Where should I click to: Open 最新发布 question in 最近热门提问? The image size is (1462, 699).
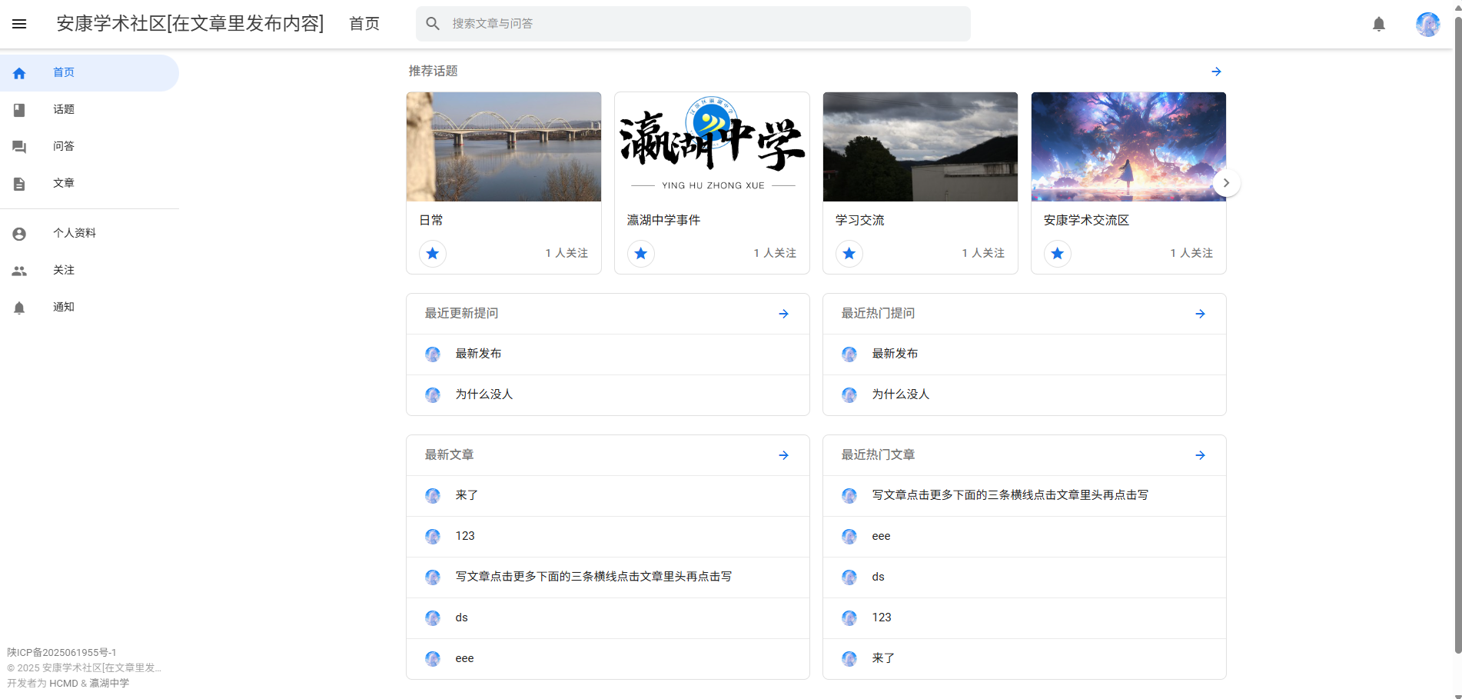pyautogui.click(x=1025, y=354)
